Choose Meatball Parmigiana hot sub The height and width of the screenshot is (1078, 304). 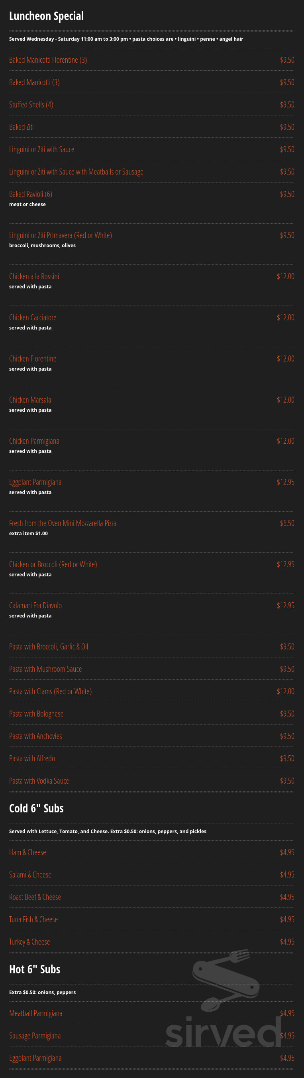[x=36, y=1013]
